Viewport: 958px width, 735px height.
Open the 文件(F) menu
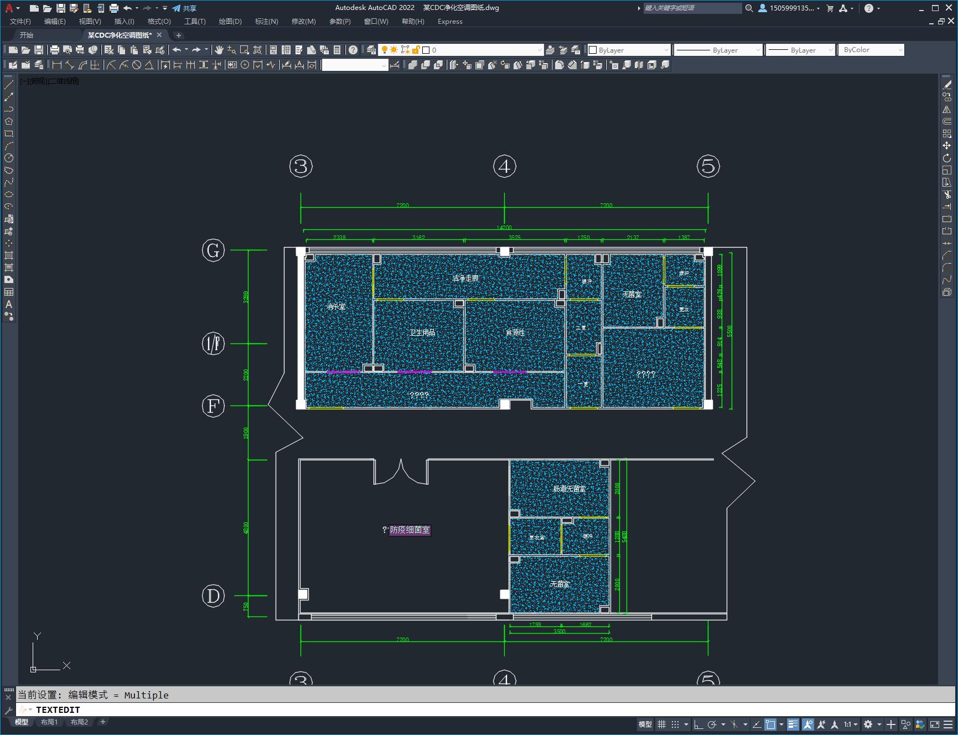click(x=20, y=22)
